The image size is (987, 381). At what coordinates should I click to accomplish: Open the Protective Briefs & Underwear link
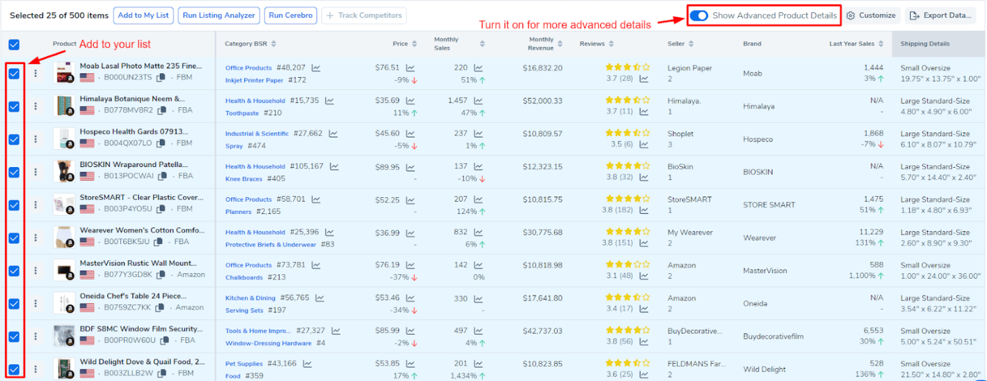[x=271, y=245]
